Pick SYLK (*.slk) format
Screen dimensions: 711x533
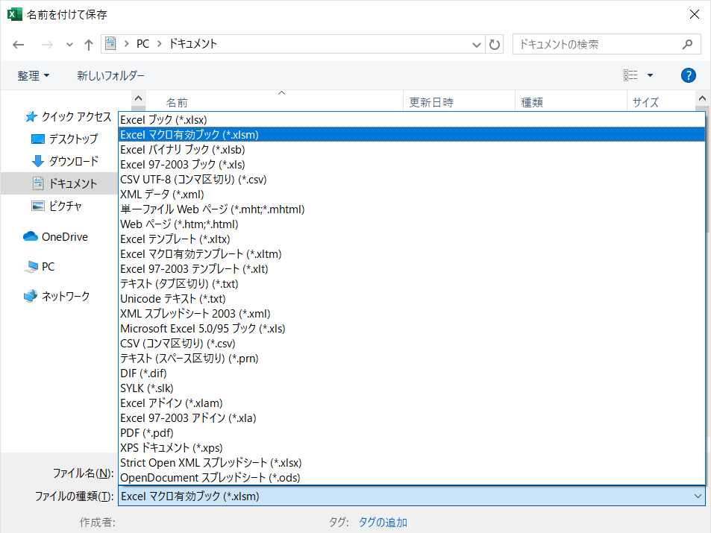(x=412, y=388)
